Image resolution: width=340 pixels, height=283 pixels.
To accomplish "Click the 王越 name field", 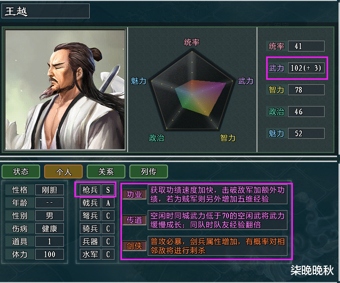I will click(46, 11).
